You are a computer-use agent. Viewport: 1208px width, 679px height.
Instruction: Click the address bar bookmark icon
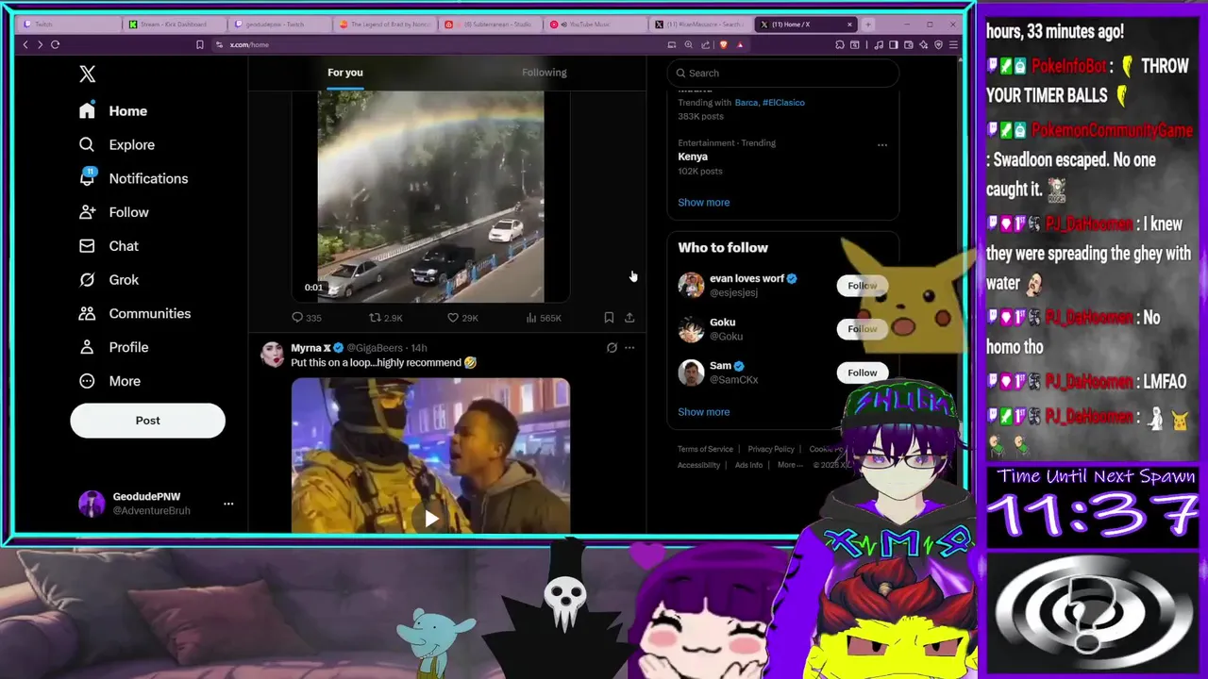pos(199,44)
